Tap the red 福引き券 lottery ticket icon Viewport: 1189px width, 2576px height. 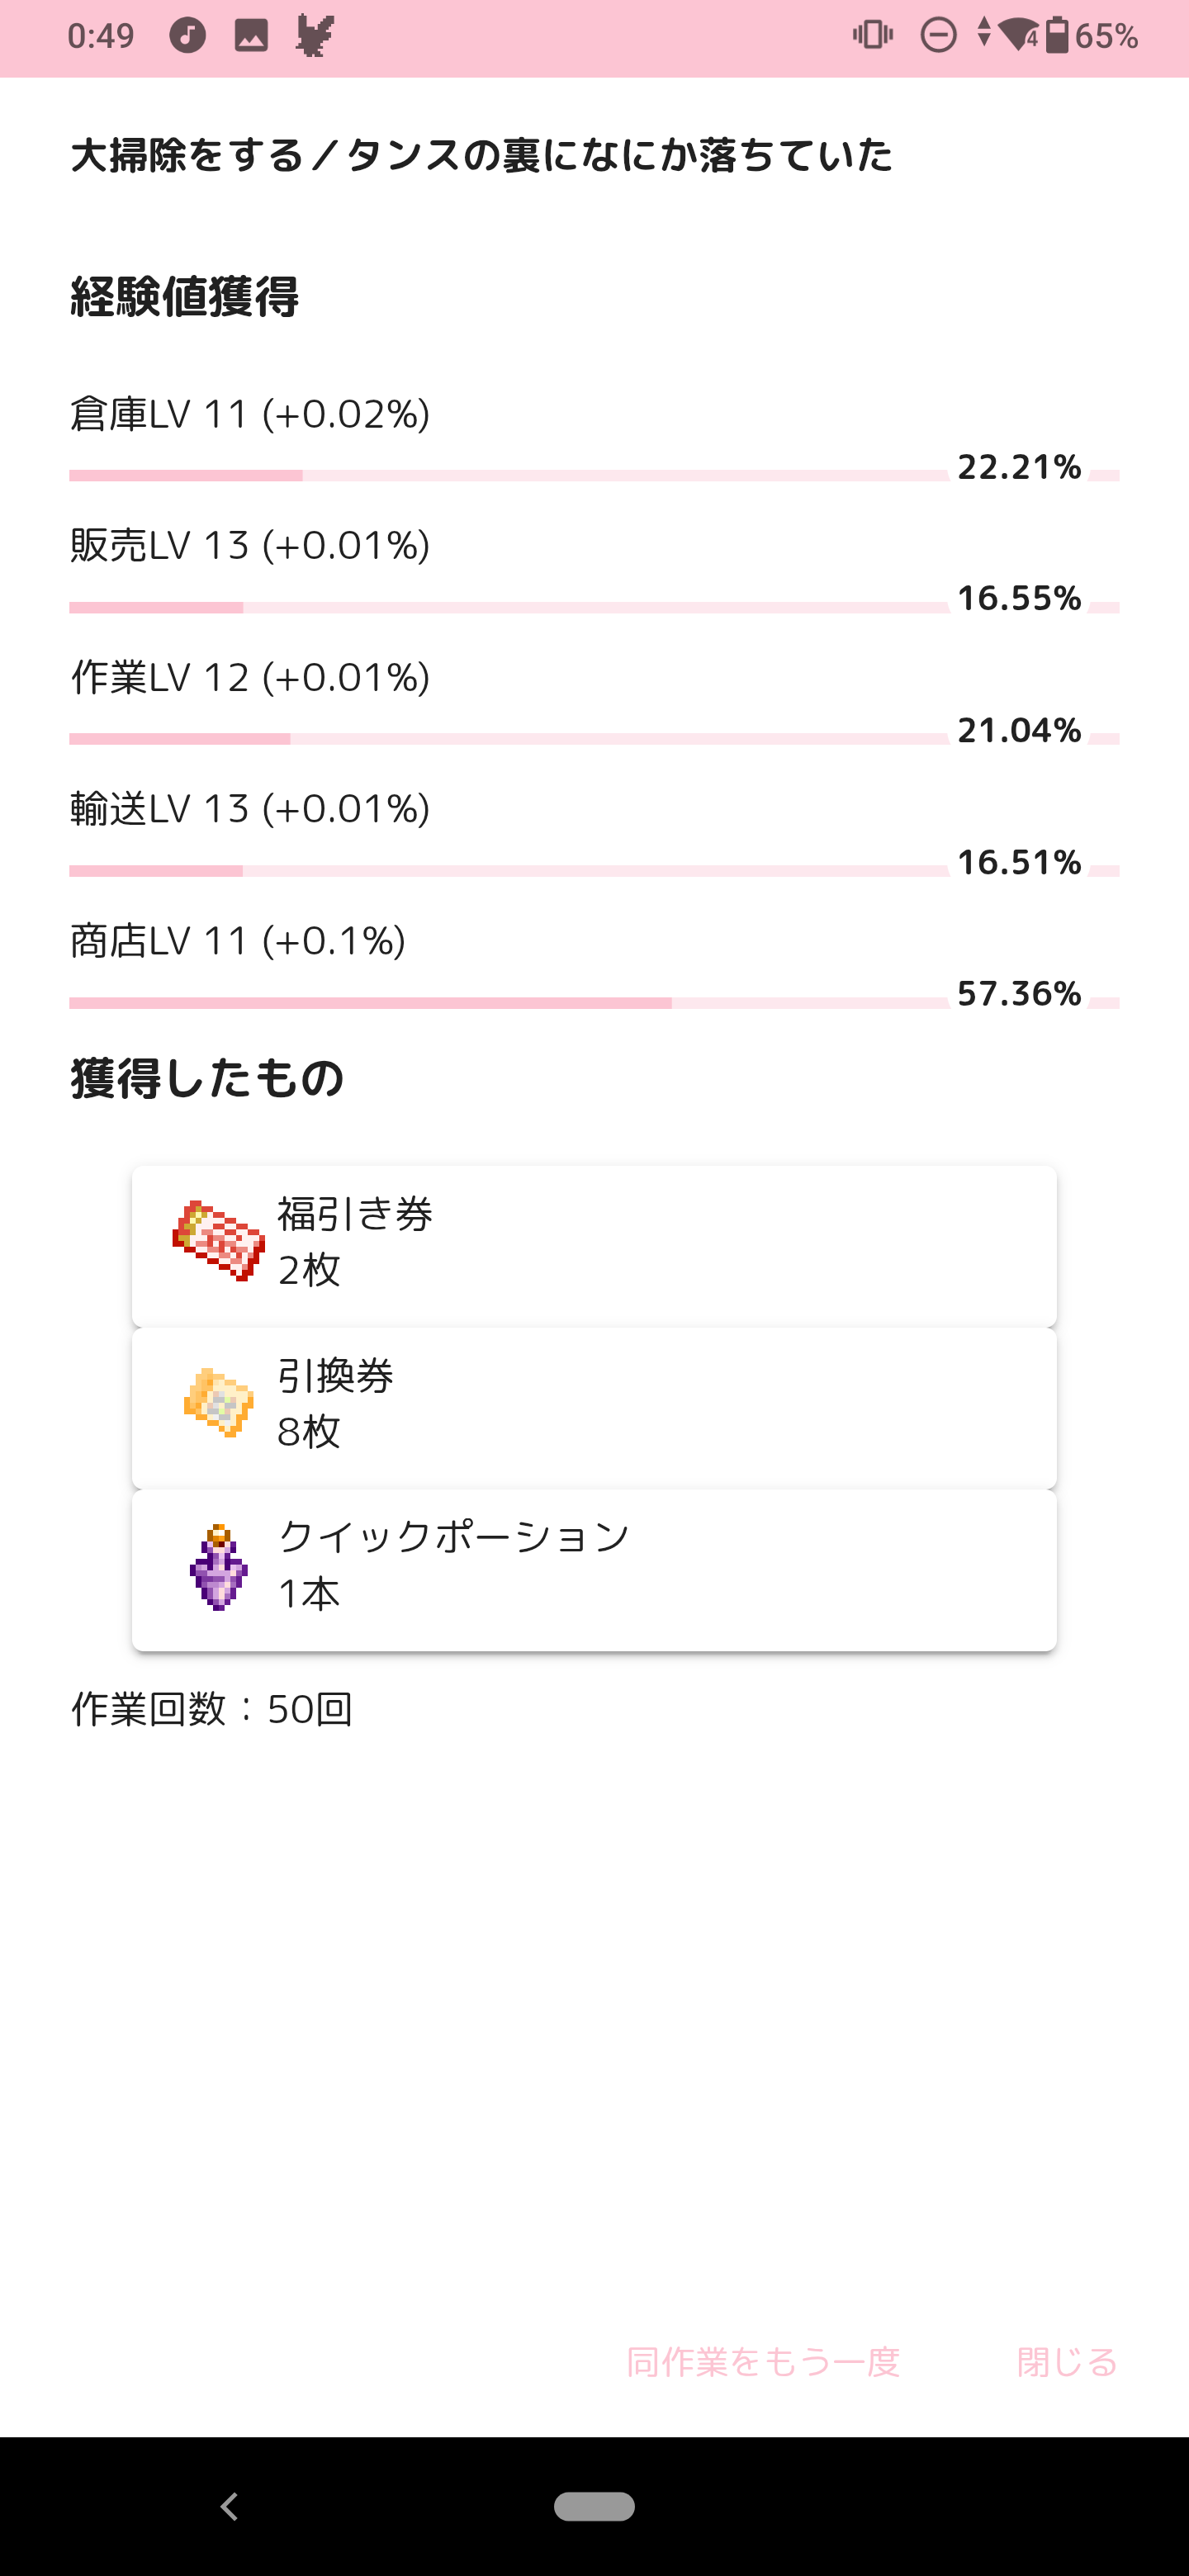point(218,1241)
